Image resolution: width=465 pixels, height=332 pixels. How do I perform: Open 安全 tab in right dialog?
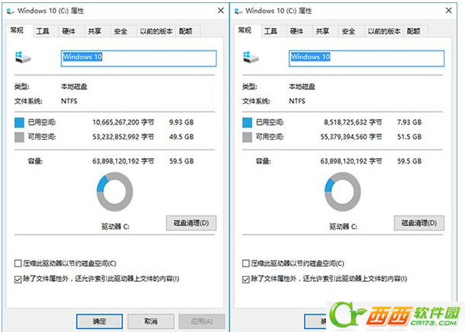click(x=349, y=31)
